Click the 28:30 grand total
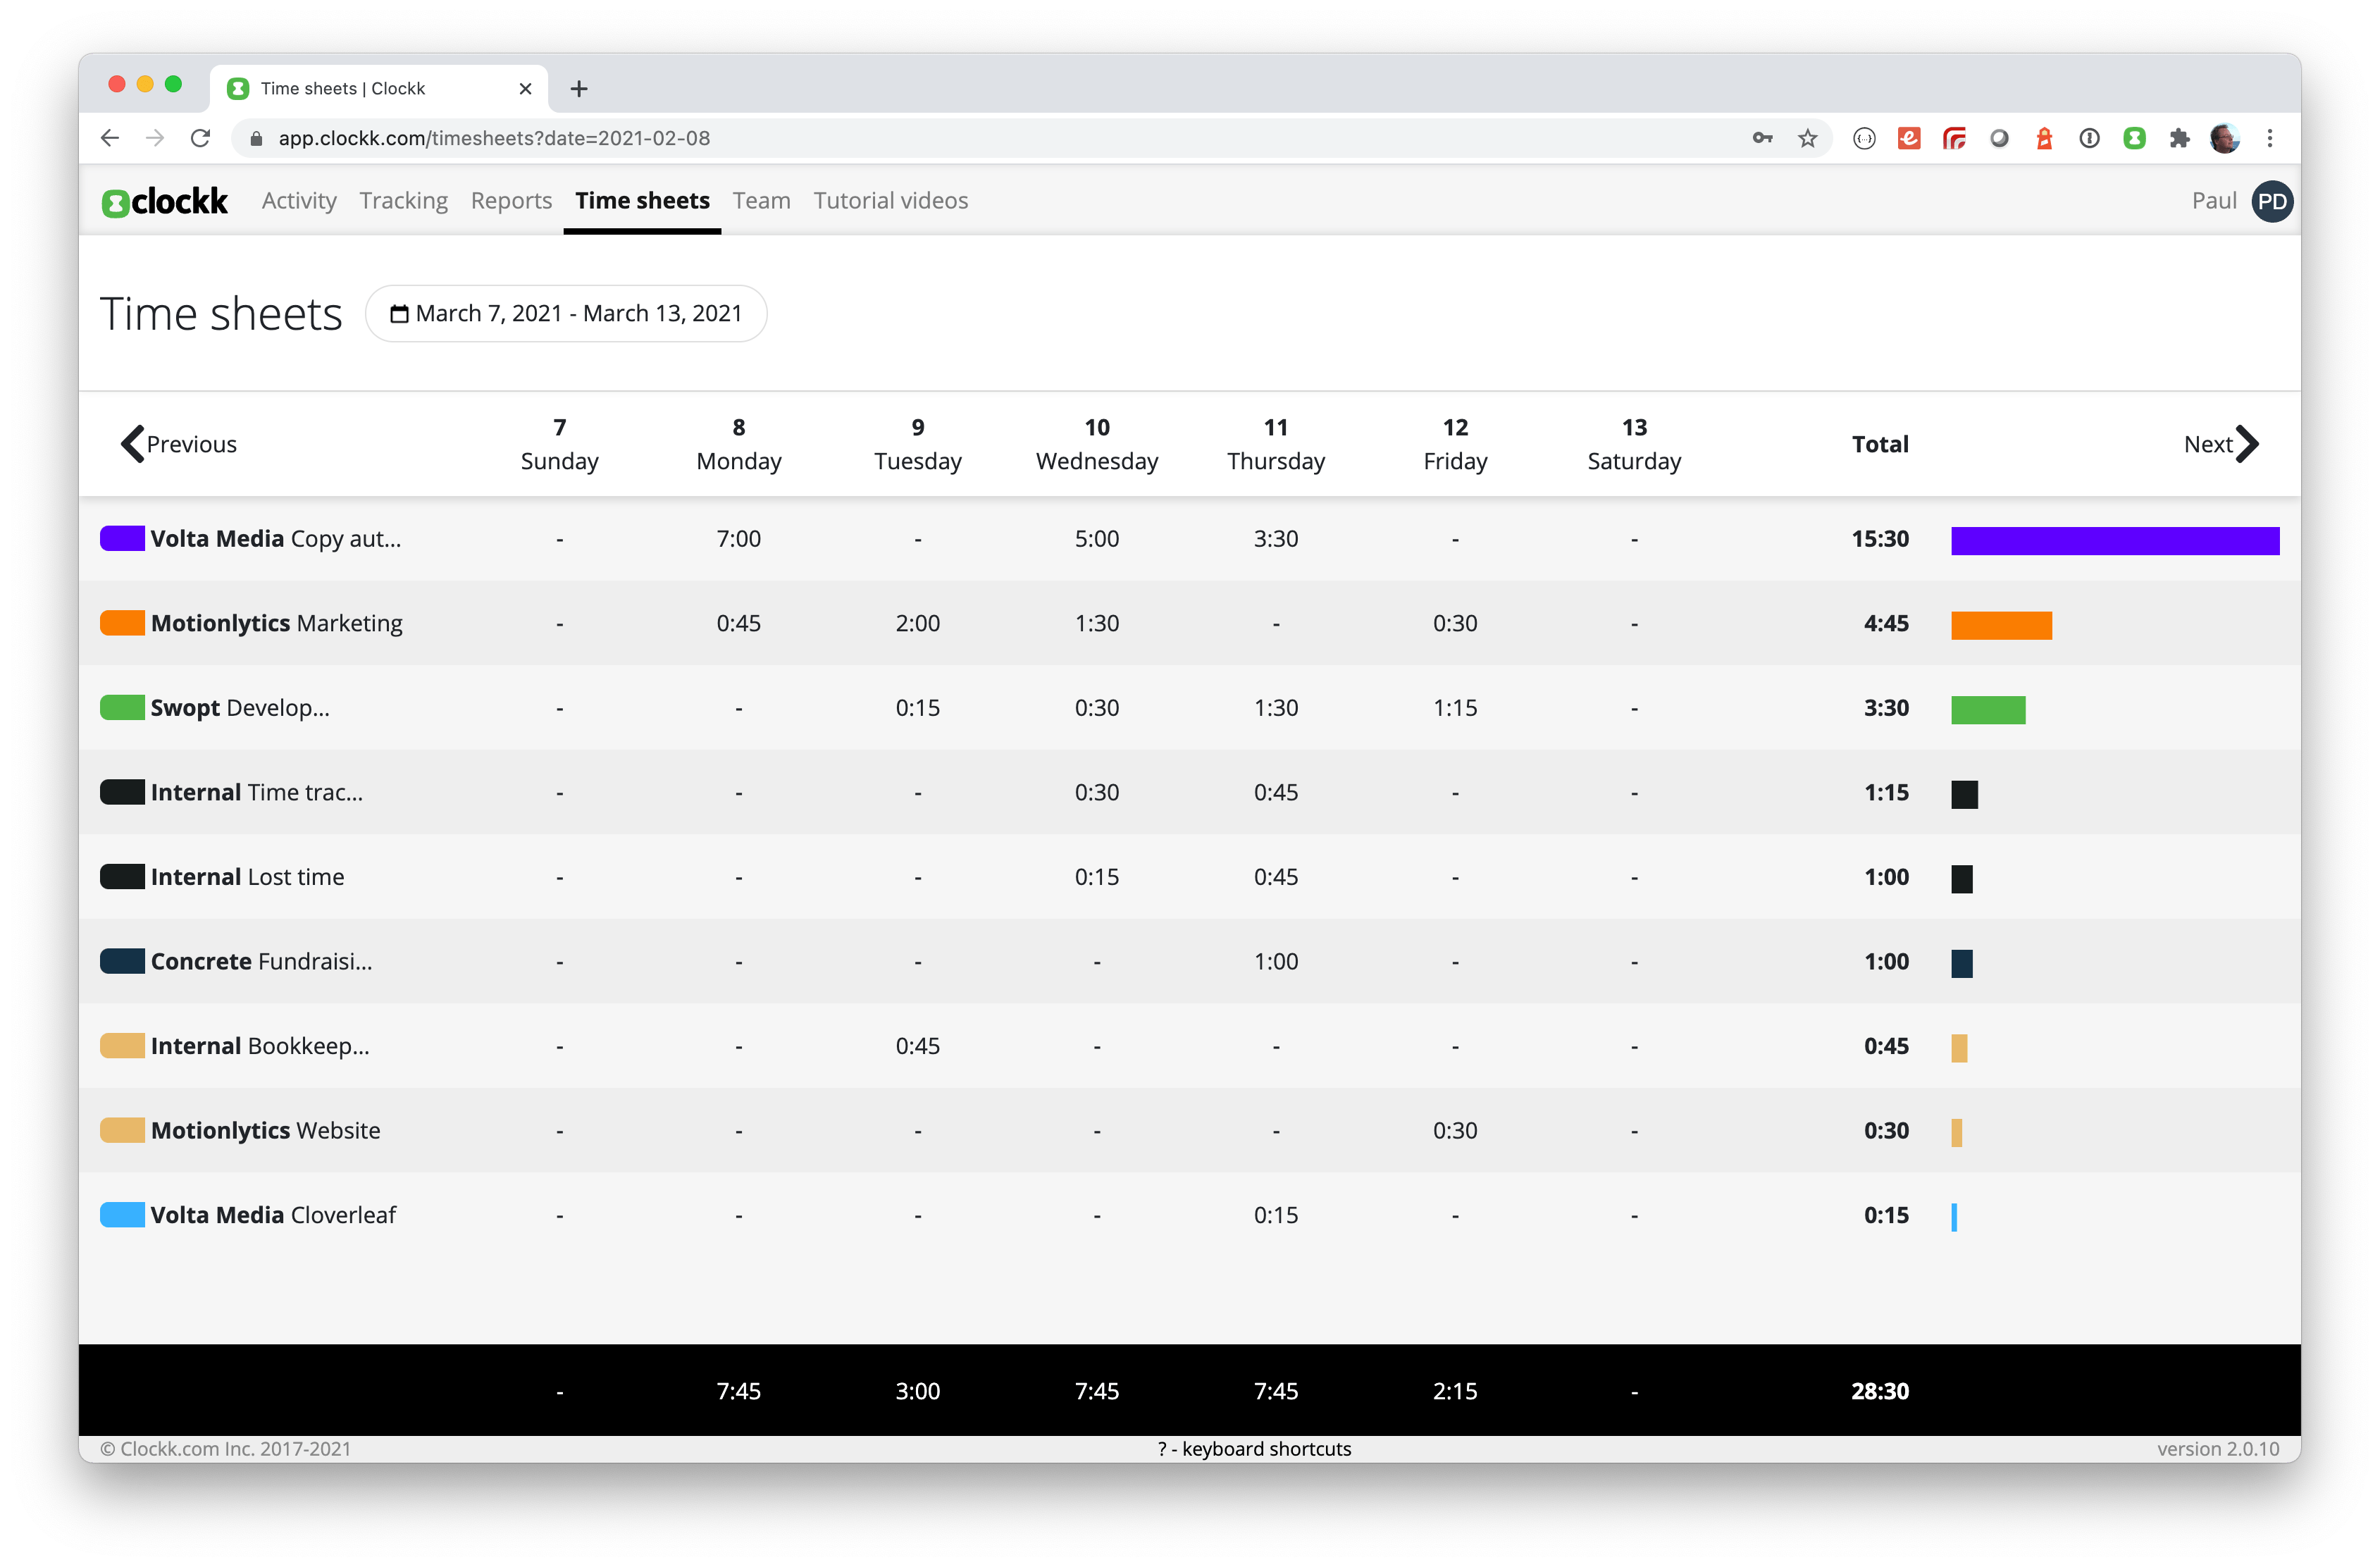The height and width of the screenshot is (1567, 2380). pyautogui.click(x=1880, y=1391)
